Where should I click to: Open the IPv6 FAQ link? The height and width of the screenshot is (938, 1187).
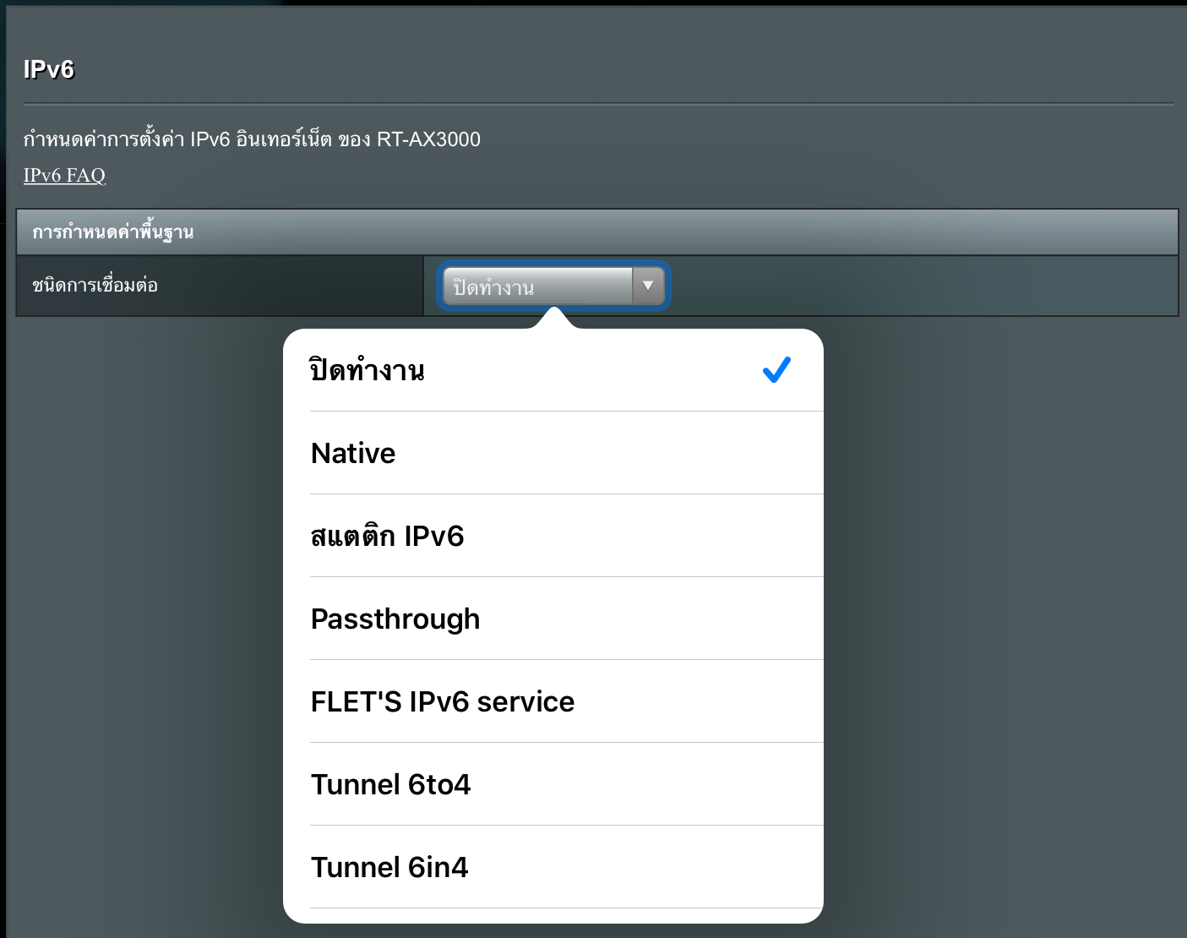(x=64, y=175)
